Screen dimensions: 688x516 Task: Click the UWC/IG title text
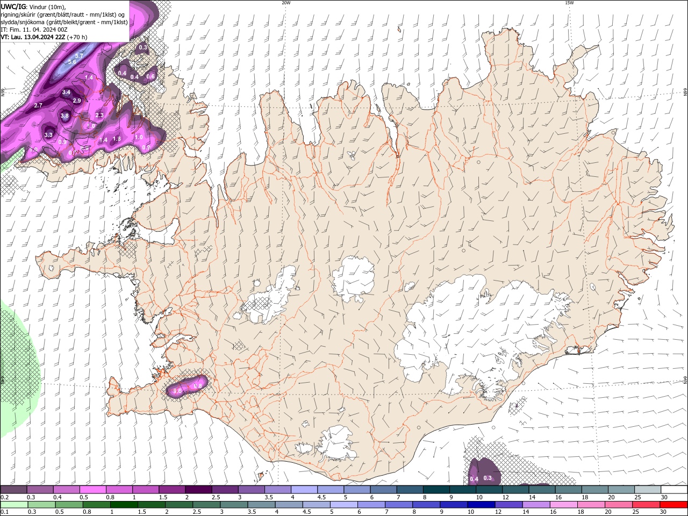[13, 6]
